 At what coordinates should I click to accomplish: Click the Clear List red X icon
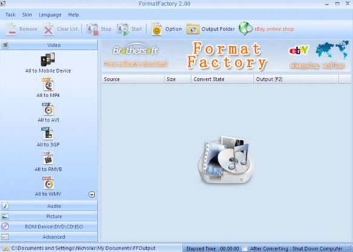coord(48,29)
